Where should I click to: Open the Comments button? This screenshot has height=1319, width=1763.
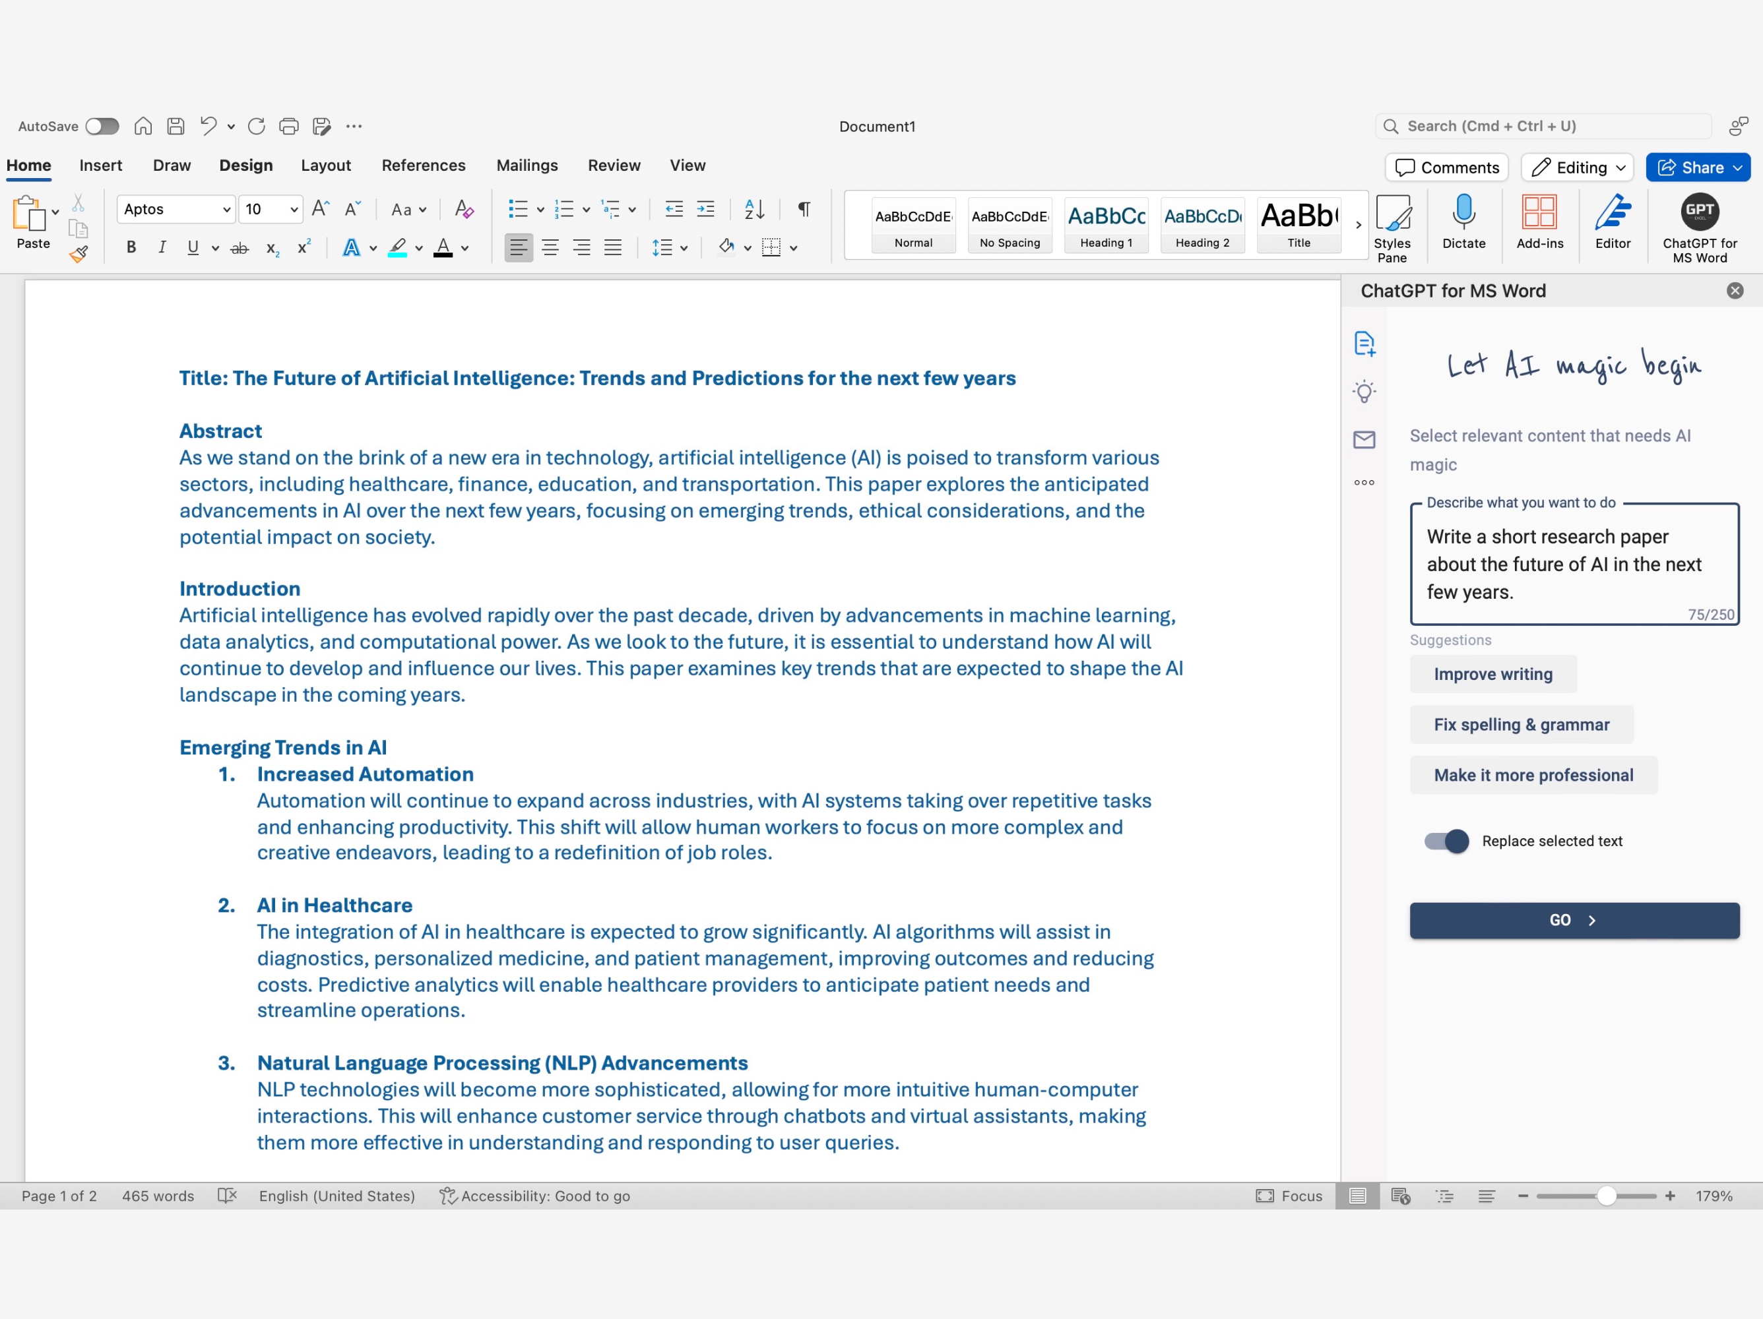click(1446, 168)
